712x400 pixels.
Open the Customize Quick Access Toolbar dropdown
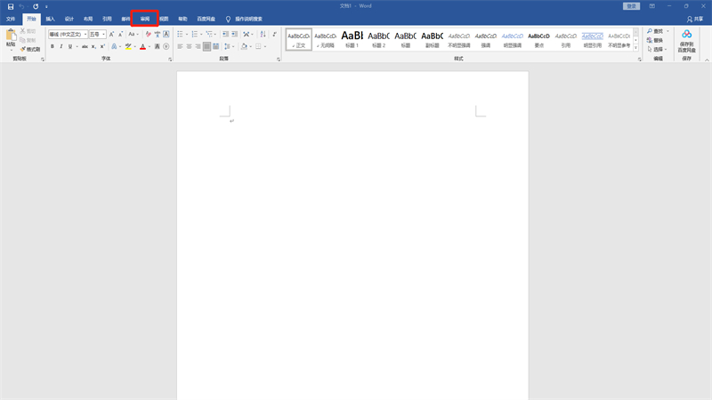[x=46, y=7]
